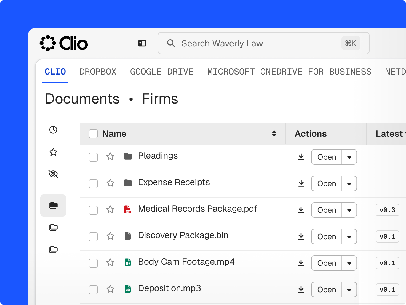Screen dimensions: 406x305
Task: Click the hidden items crossed-eye icon
Action: coord(53,174)
